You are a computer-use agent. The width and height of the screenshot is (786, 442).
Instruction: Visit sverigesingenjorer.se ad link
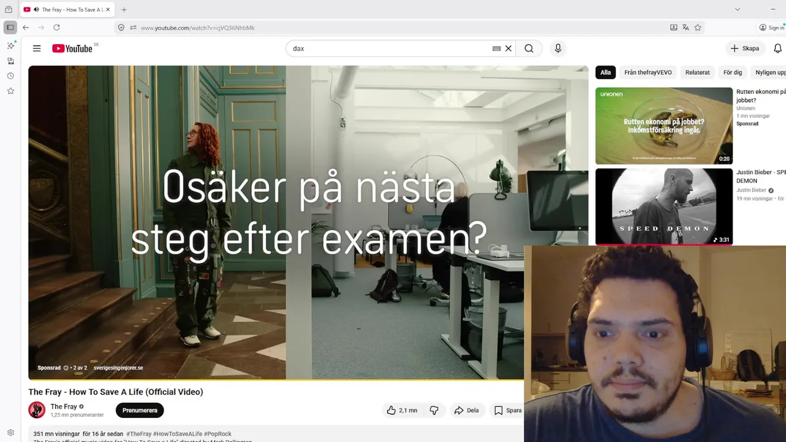coord(118,368)
